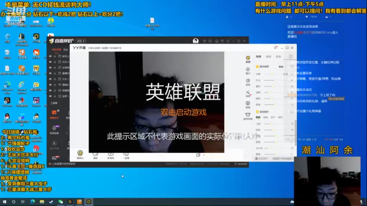Image resolution: width=367 pixels, height=206 pixels.
Task: Hide the 摄像头 source in 直播伴侣
Action: 50,85
